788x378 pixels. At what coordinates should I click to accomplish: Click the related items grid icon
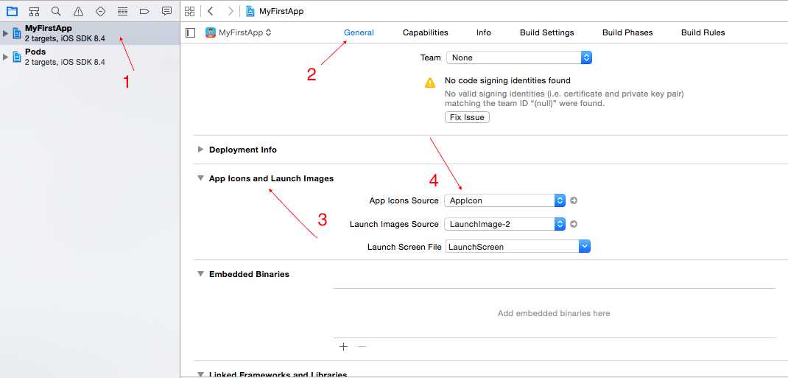[189, 11]
